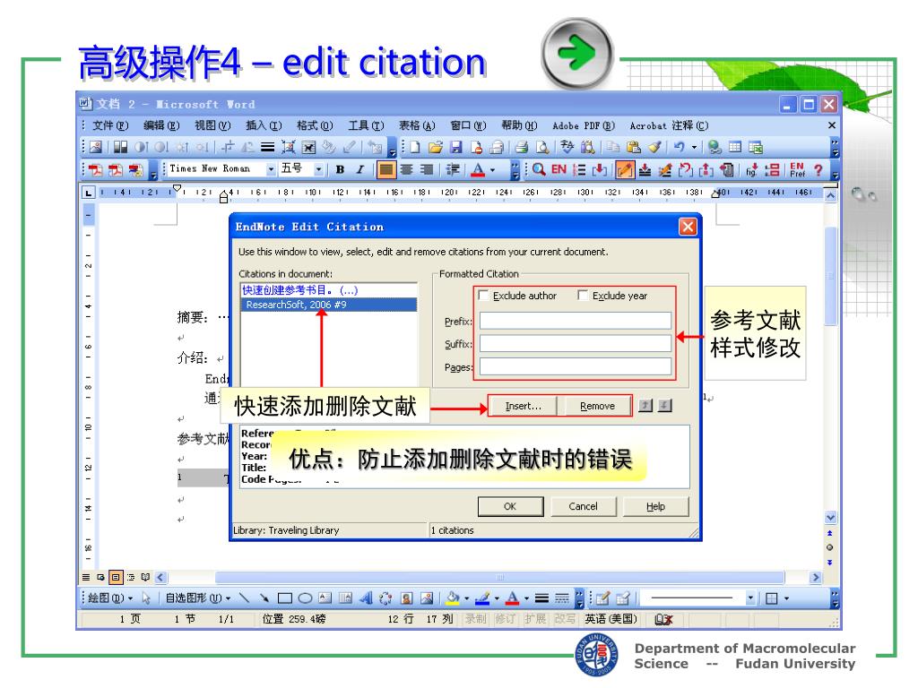The width and height of the screenshot is (918, 688).
Task: Click EndNote Find Figure fig icon
Action: click(752, 169)
